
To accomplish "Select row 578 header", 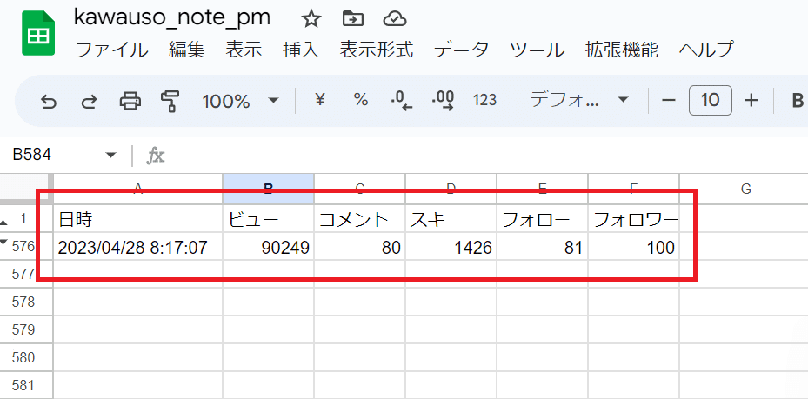I will 23,302.
